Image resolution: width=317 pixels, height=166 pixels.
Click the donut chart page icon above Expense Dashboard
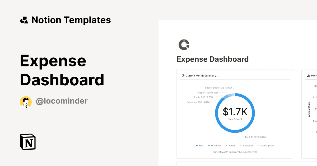point(184,45)
